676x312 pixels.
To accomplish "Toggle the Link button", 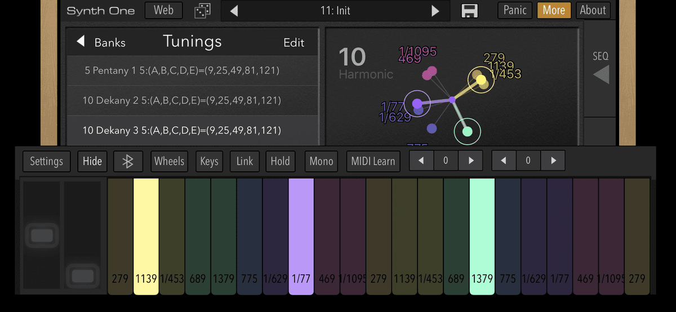I will 244,162.
